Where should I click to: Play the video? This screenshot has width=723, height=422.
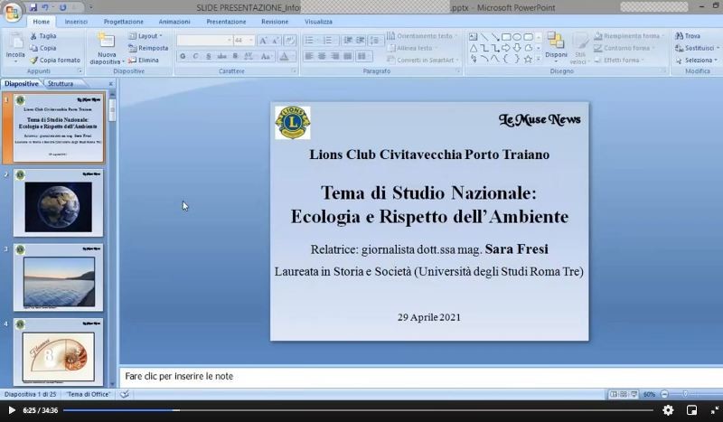click(x=12, y=410)
